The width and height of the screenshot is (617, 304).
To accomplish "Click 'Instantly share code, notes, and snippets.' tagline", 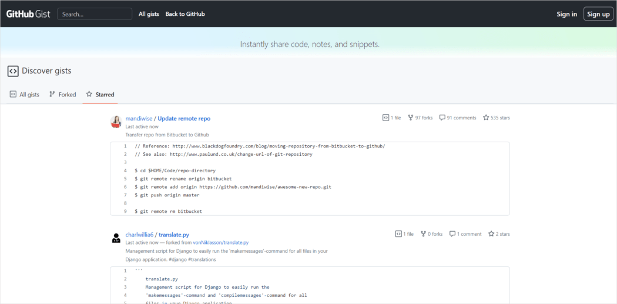I will click(x=310, y=44).
